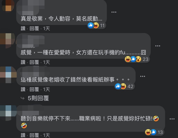Click 回覆 under the 女方還在玩手機 comment
Screen dimensions: 178x138
(x=34, y=62)
